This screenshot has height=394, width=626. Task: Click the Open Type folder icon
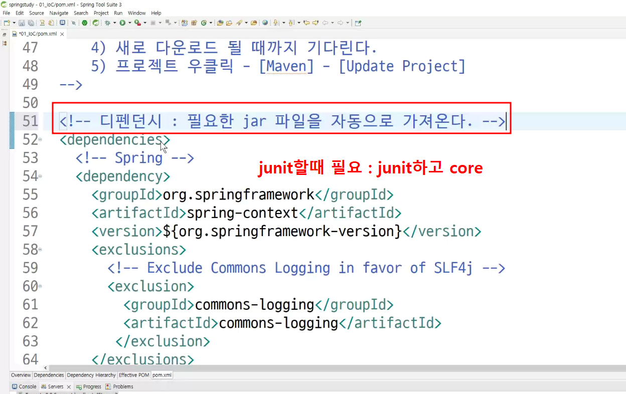coord(220,23)
